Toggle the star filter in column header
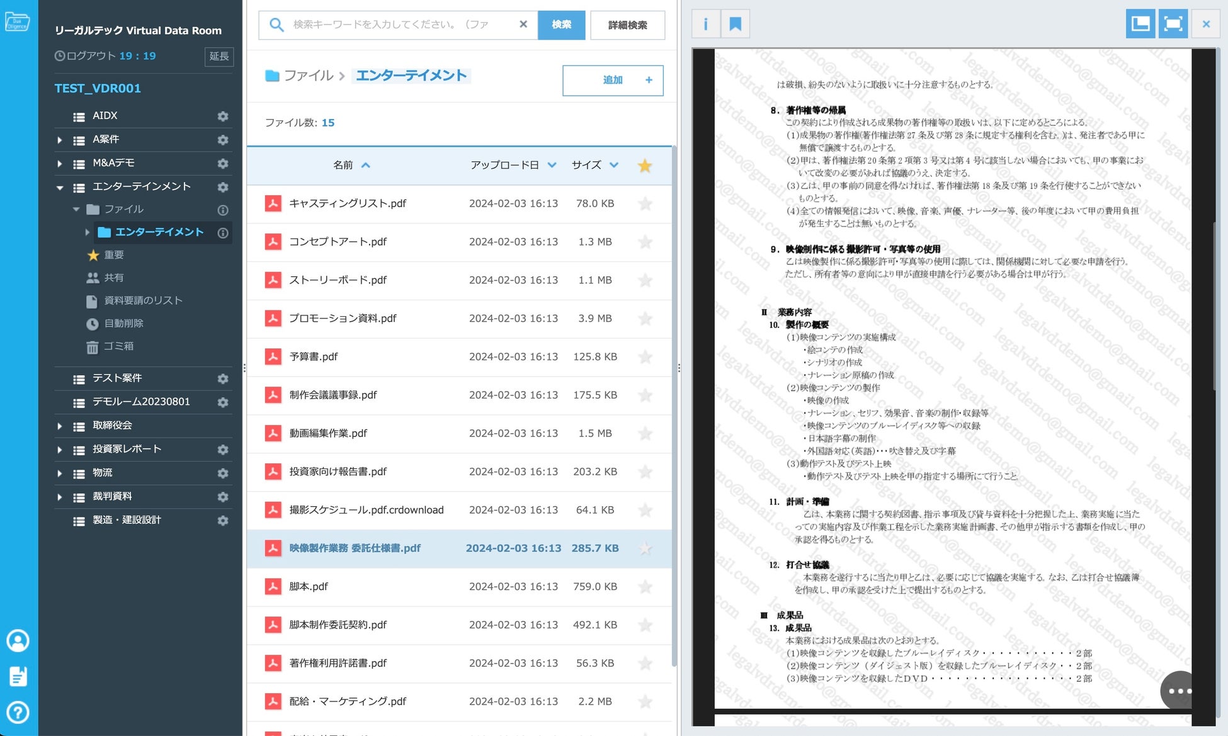 click(x=644, y=166)
